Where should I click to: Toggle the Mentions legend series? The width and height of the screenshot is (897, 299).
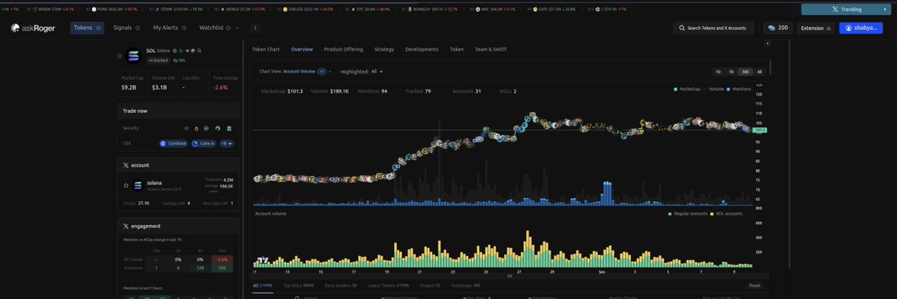tap(740, 89)
